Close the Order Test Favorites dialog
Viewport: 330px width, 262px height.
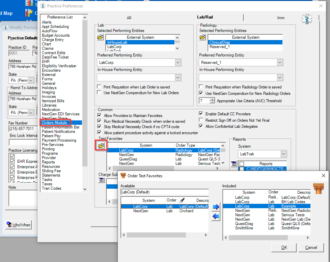[x=324, y=176]
